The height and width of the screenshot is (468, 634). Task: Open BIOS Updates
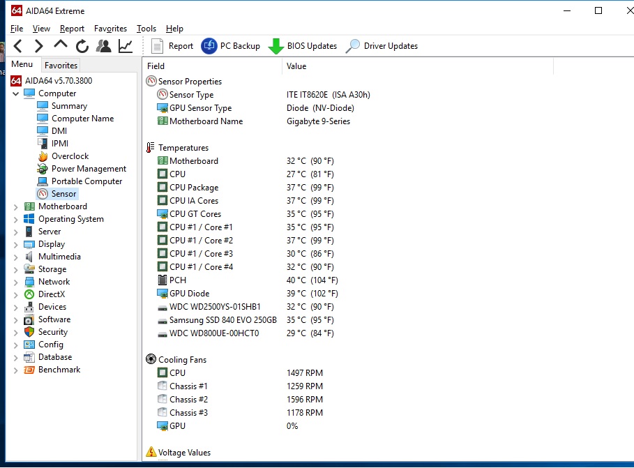[303, 46]
